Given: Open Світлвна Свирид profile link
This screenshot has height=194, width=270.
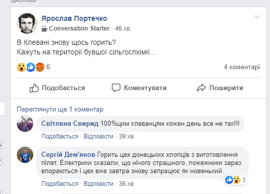Looking at the screenshot, I should click(70, 123).
